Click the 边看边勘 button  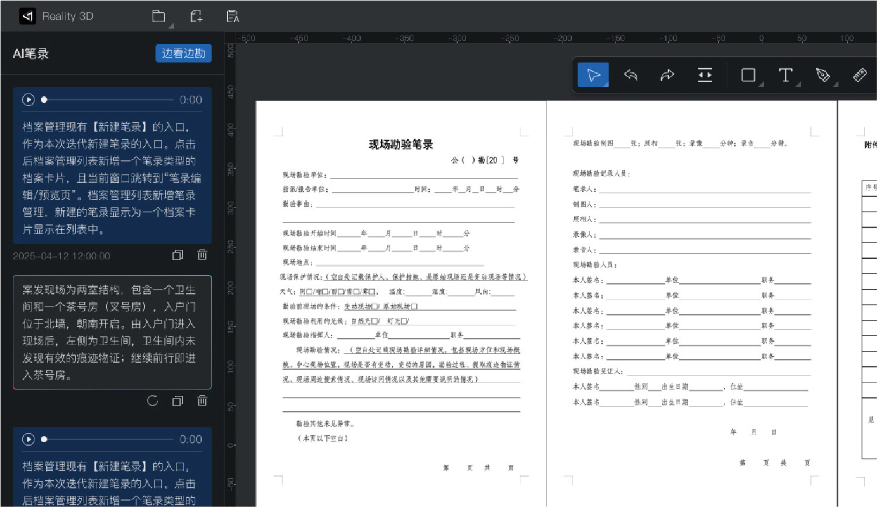coord(183,53)
